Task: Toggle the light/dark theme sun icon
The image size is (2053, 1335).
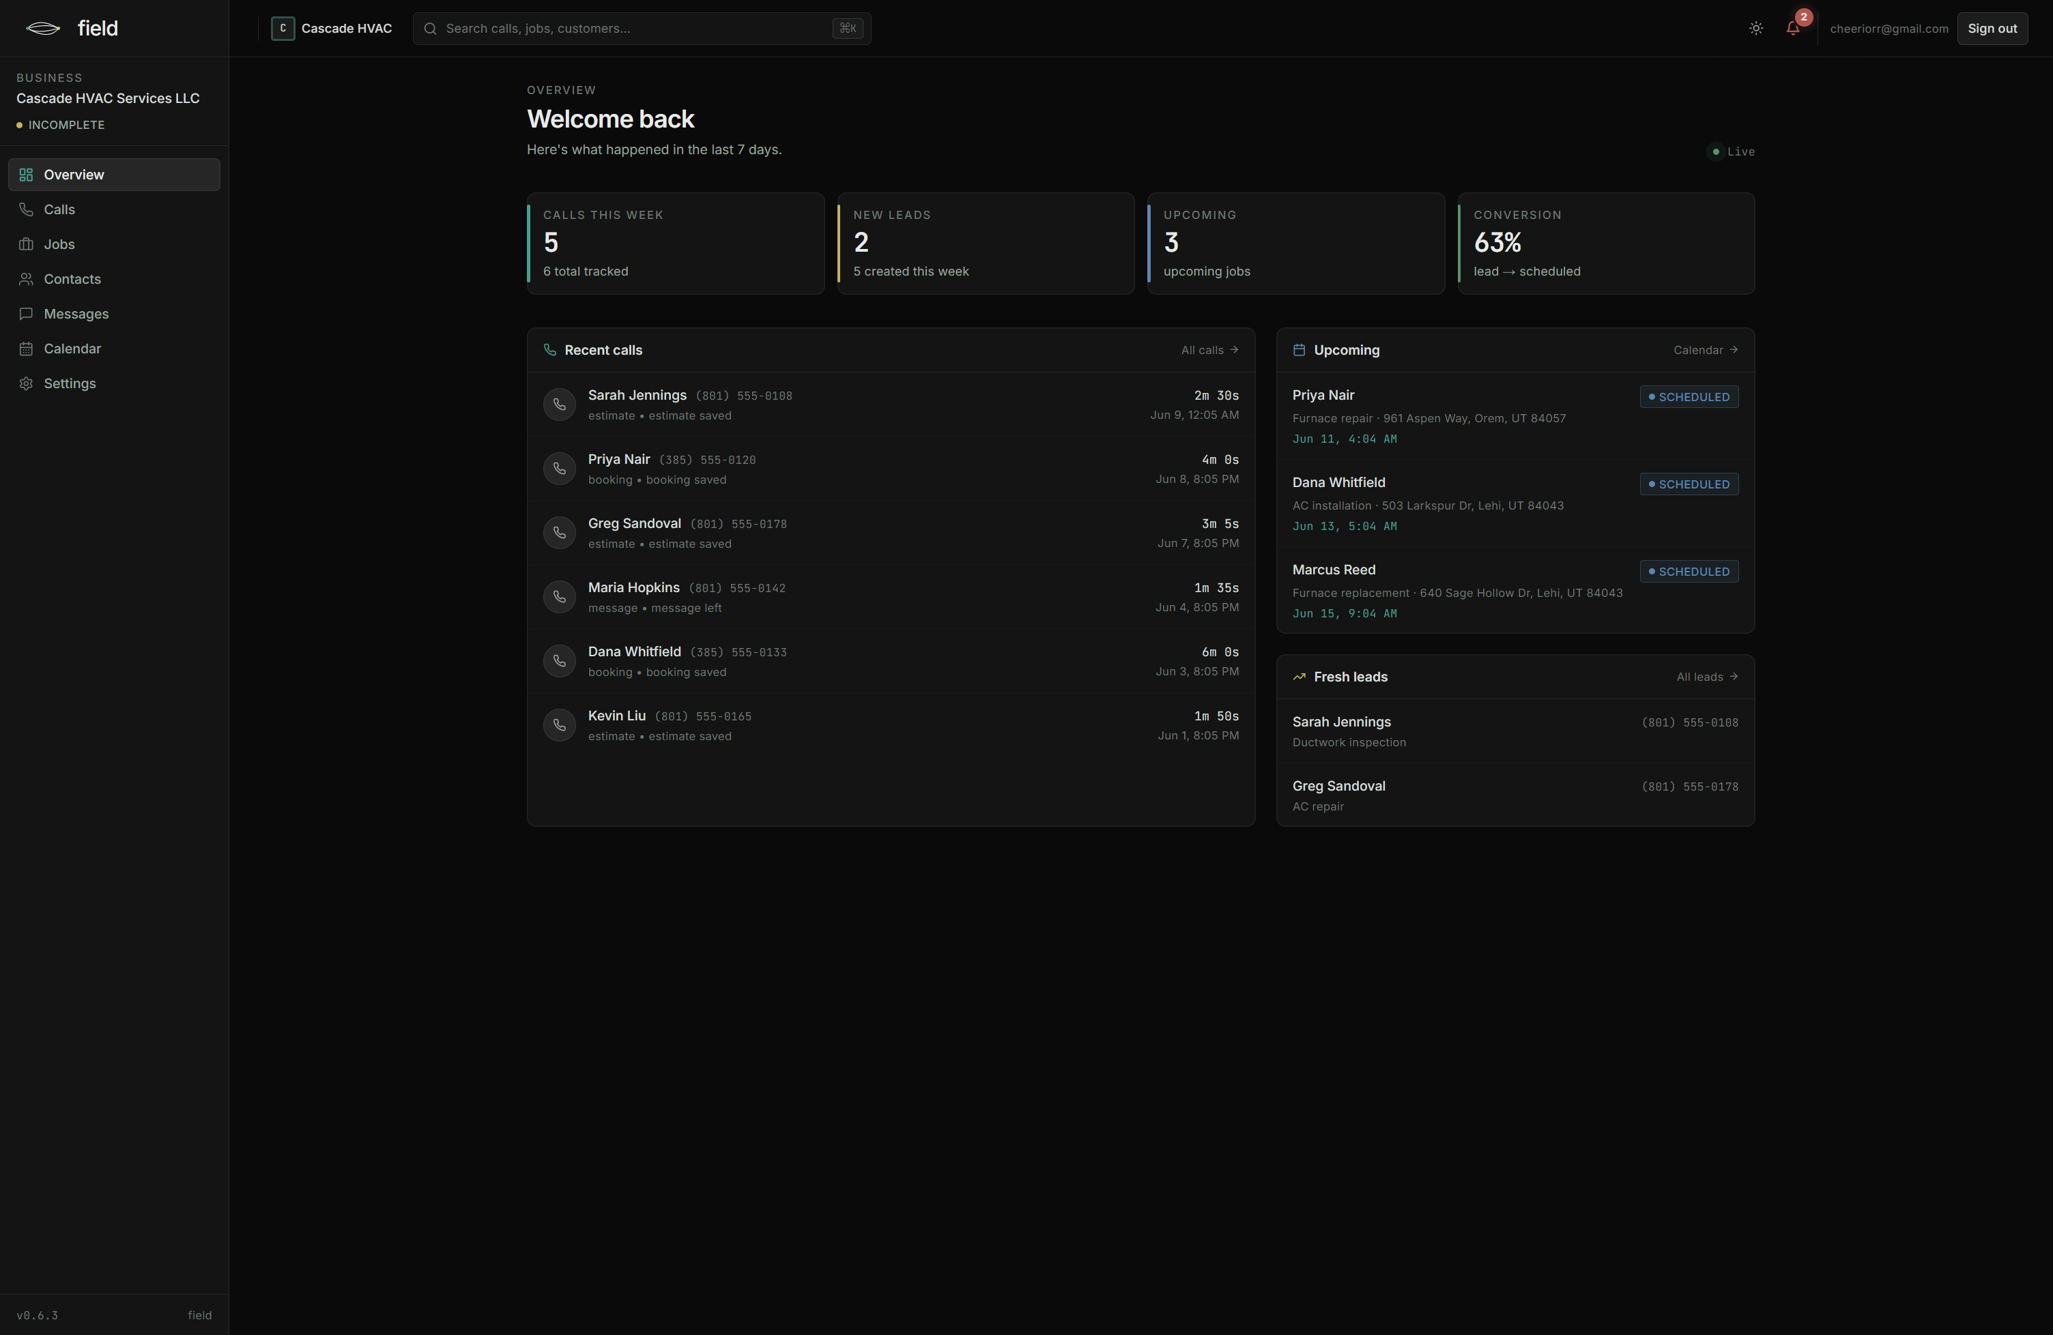Action: 1755,29
